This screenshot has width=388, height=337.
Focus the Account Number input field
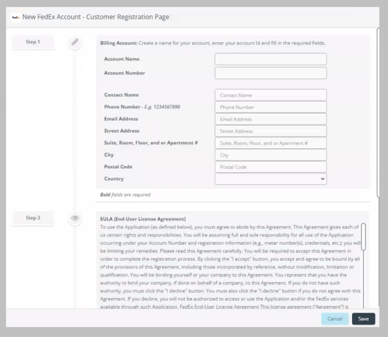click(270, 73)
